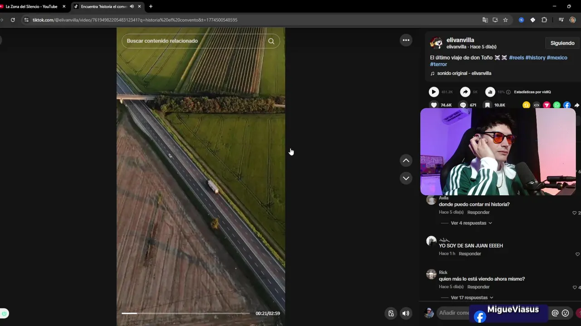The height and width of the screenshot is (326, 581).
Task: Reload the page
Action: pyautogui.click(x=13, y=20)
